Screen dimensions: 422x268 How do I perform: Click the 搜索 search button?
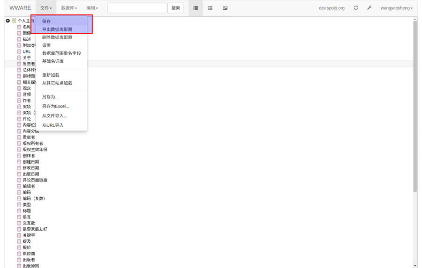point(176,8)
